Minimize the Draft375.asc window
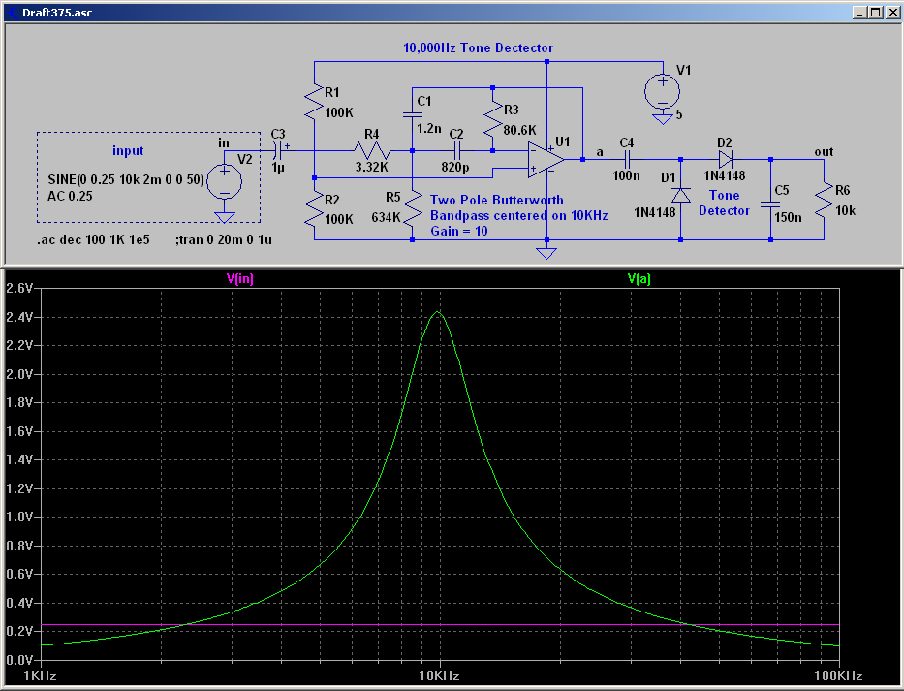 coord(859,12)
